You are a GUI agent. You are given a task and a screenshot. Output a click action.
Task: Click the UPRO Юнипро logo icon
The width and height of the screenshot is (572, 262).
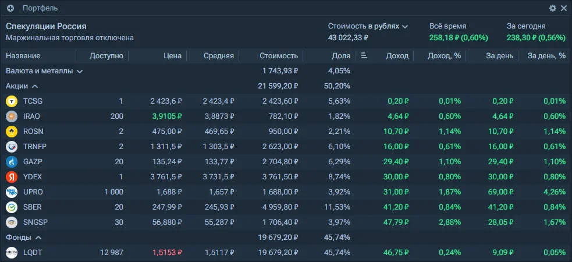pyautogui.click(x=12, y=192)
